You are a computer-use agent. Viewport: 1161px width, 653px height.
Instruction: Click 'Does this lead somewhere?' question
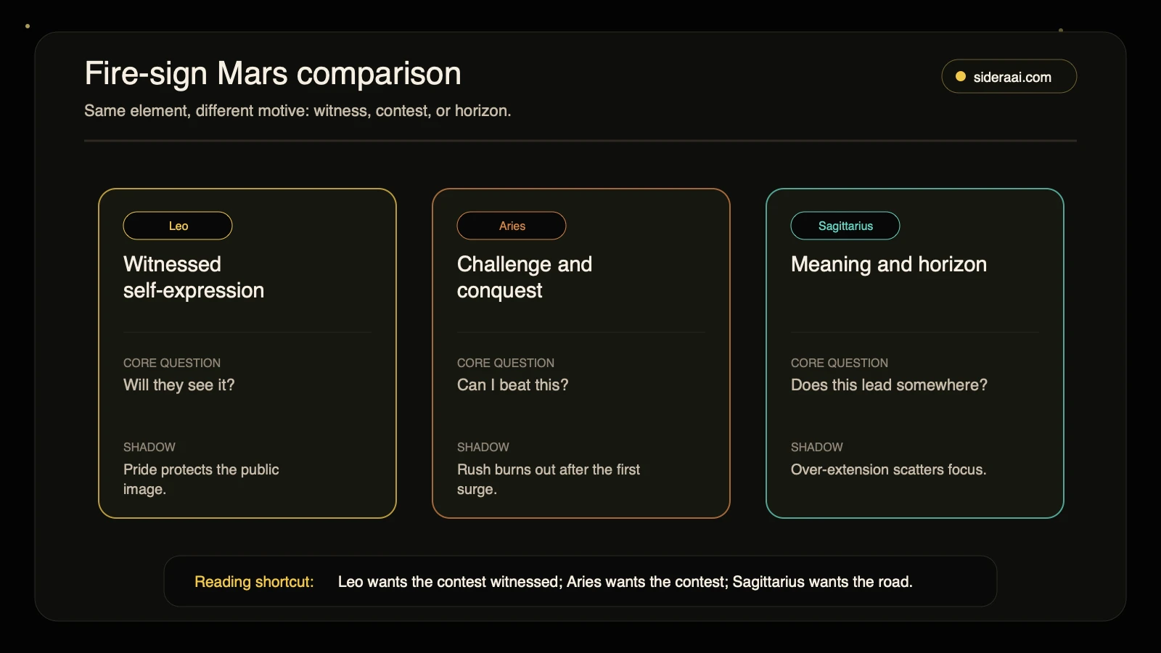889,385
